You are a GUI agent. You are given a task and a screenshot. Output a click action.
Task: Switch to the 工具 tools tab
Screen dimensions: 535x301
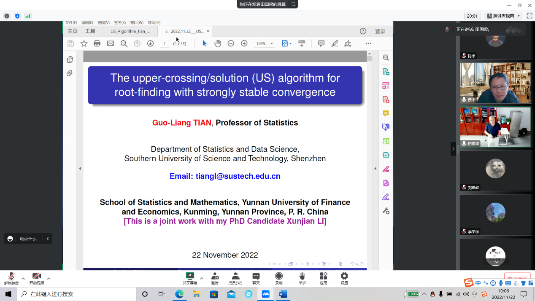[90, 31]
